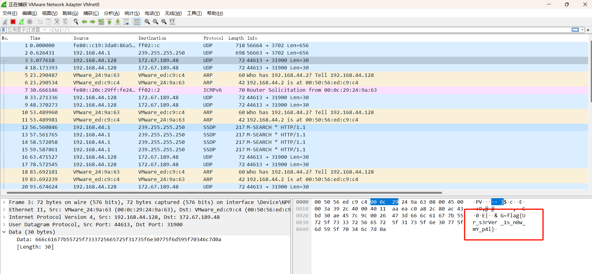Sort packets by No. column header
Screen dimensions: 592x274
point(14,38)
